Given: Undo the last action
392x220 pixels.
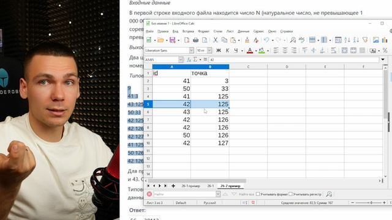Looking at the screenshot, I should click(266, 40).
